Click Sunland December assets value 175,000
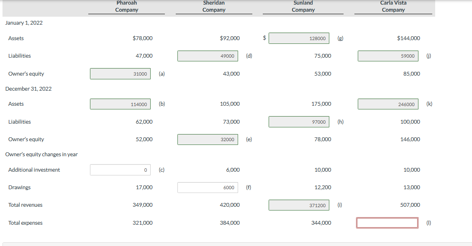This screenshot has width=472, height=246. [321, 104]
